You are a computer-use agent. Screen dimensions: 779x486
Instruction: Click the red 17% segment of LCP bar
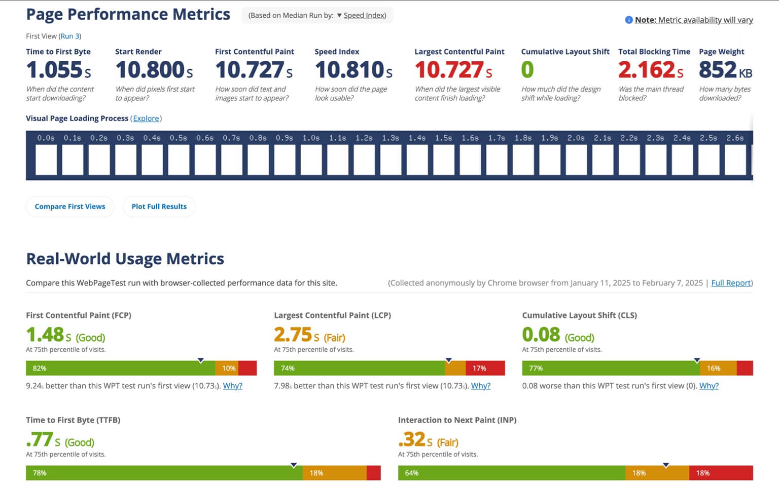click(x=485, y=368)
